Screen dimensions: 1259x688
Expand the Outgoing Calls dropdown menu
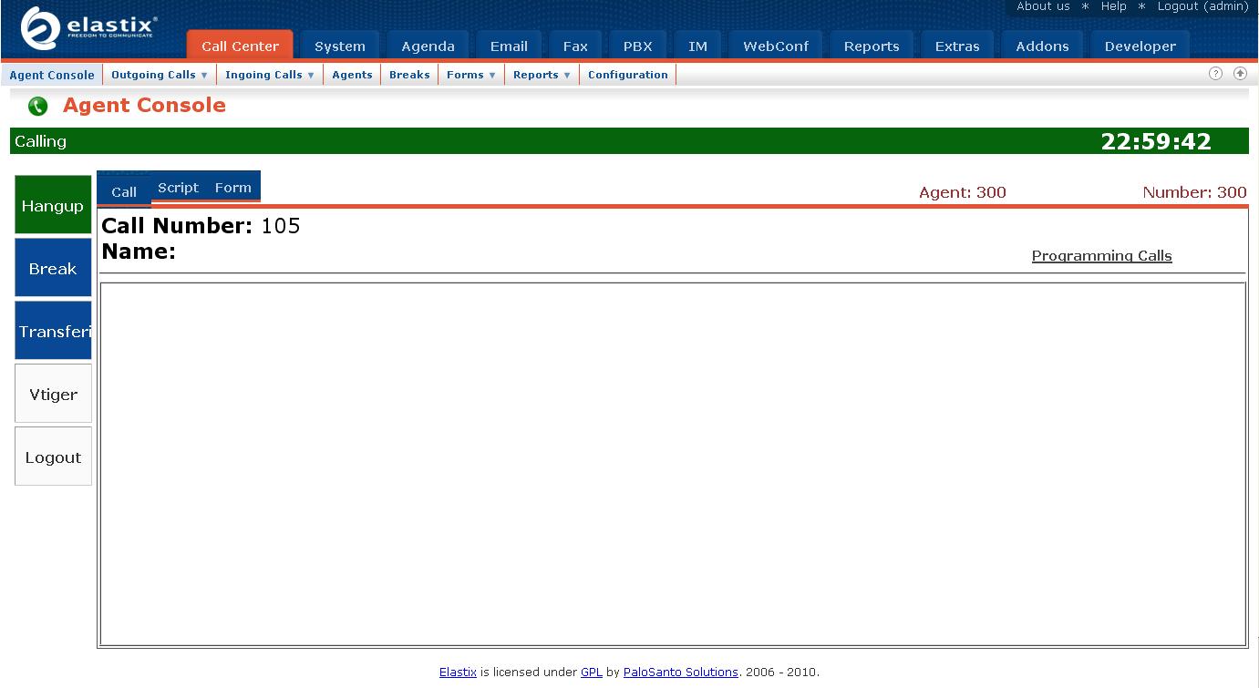[x=159, y=75]
